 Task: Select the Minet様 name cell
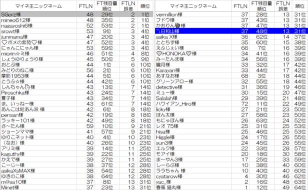38,187
